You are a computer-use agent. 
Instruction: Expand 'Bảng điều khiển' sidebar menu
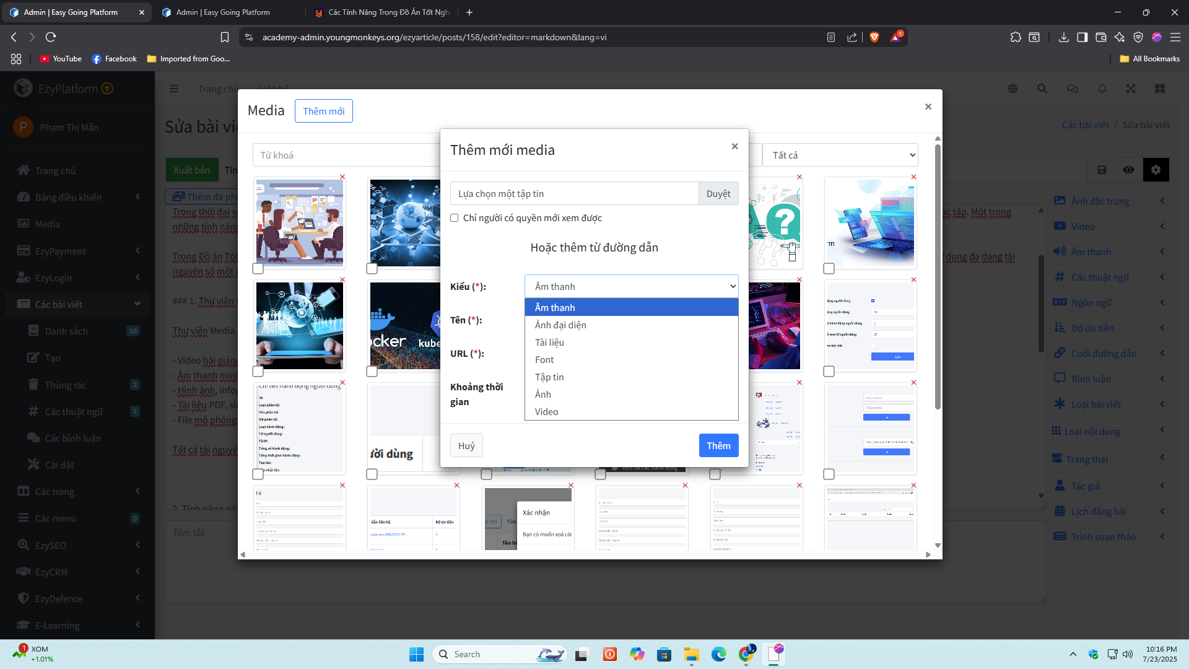pos(77,197)
